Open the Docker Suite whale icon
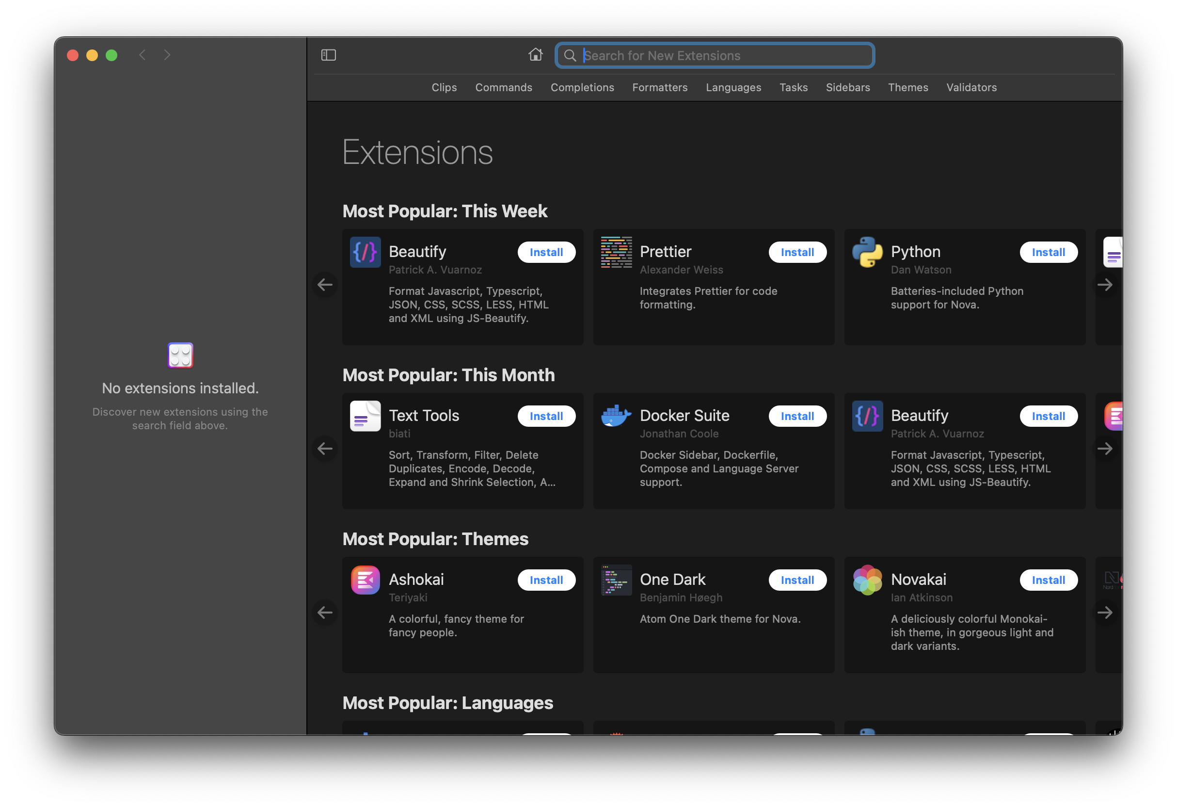The width and height of the screenshot is (1177, 807). click(616, 416)
